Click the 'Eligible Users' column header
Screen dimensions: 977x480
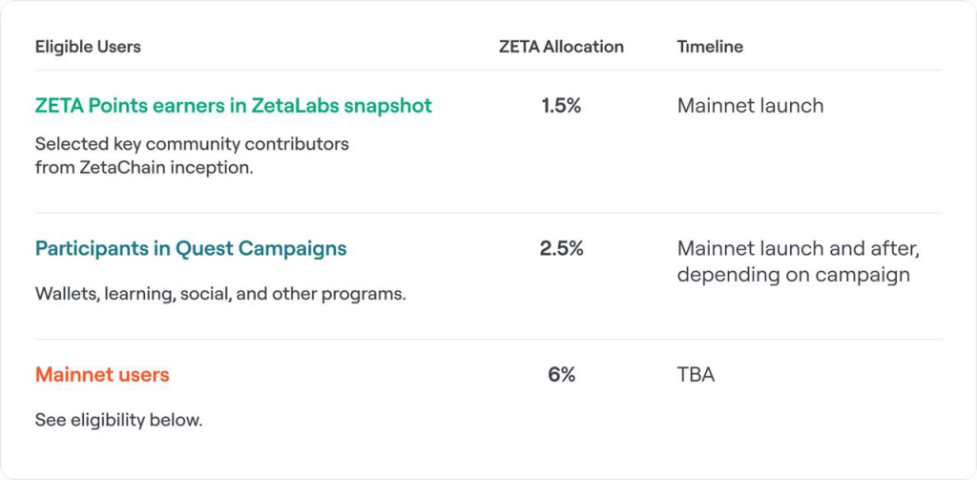88,47
